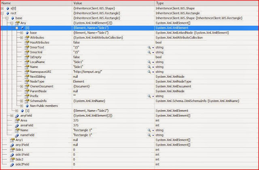Click the IsEmpty property icon
Image resolution: width=259 pixels, height=170 pixels.
coord(27,57)
